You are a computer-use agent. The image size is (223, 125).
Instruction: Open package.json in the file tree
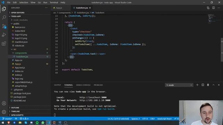(20, 97)
